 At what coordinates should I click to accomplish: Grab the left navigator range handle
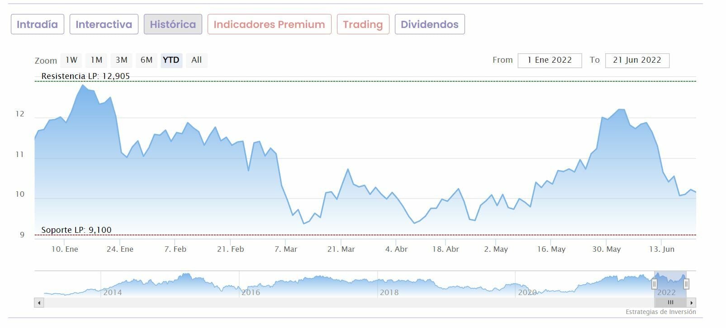pyautogui.click(x=654, y=284)
